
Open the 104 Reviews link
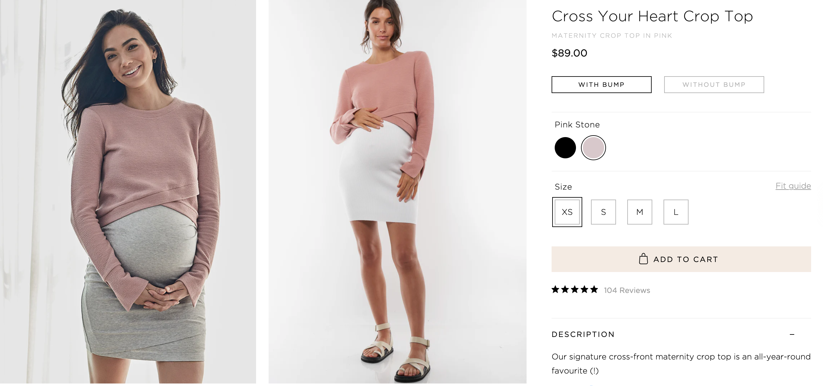coord(627,290)
